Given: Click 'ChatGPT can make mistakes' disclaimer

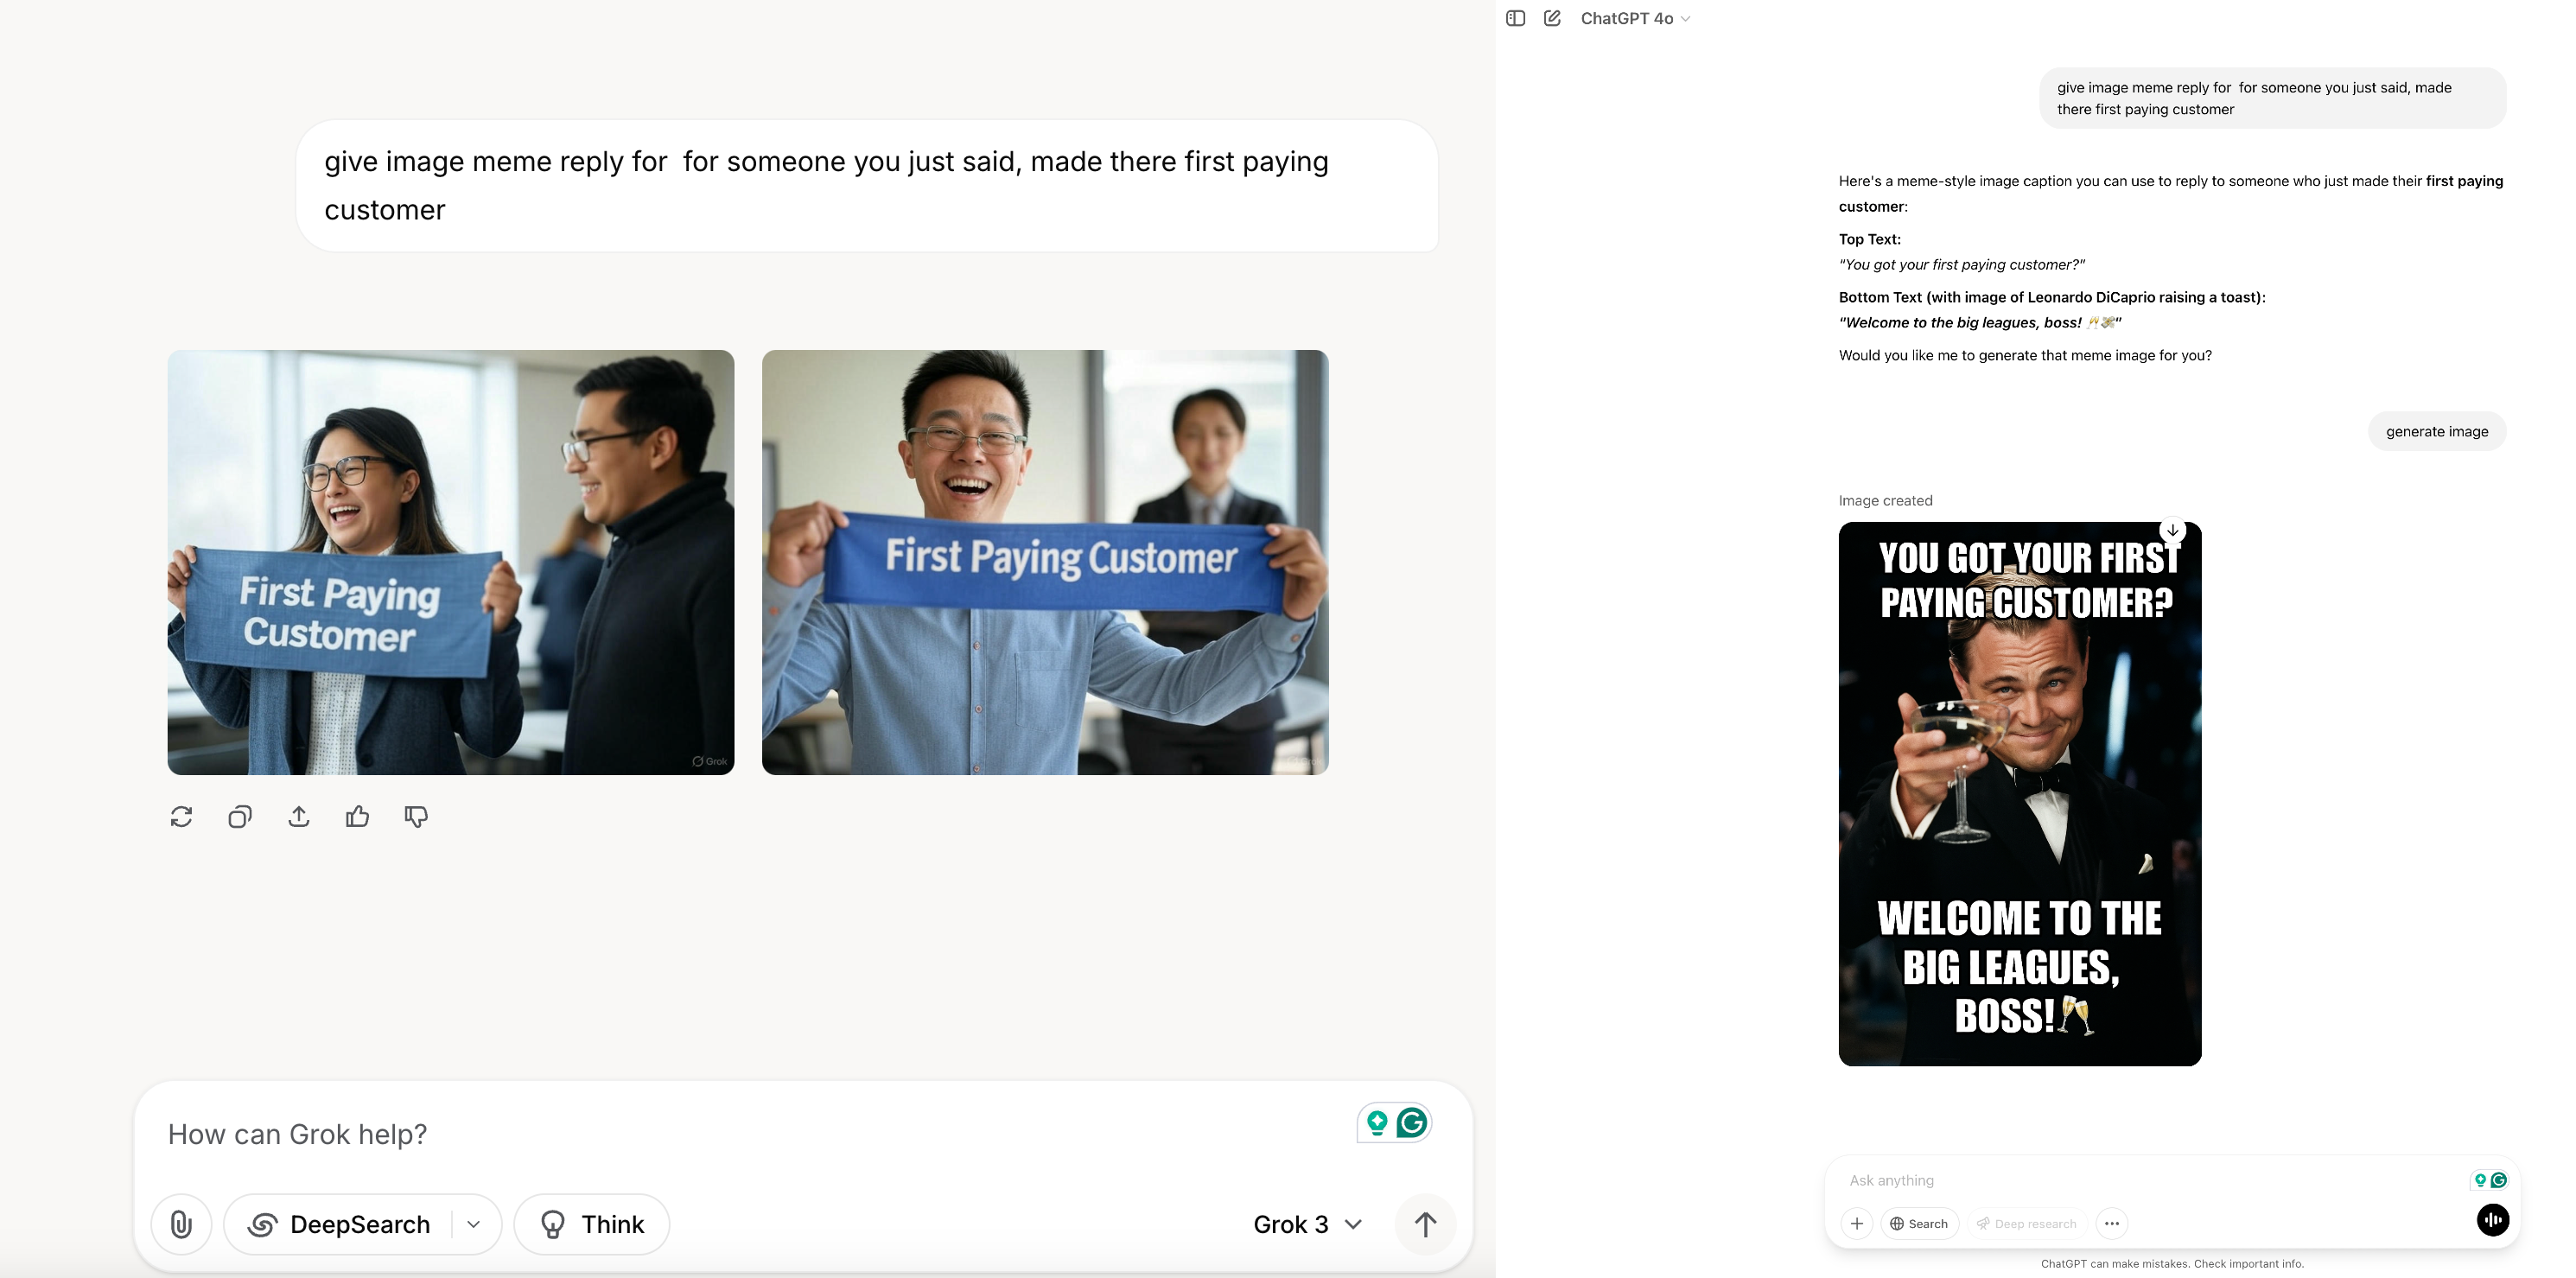Looking at the screenshot, I should 2172,1264.
